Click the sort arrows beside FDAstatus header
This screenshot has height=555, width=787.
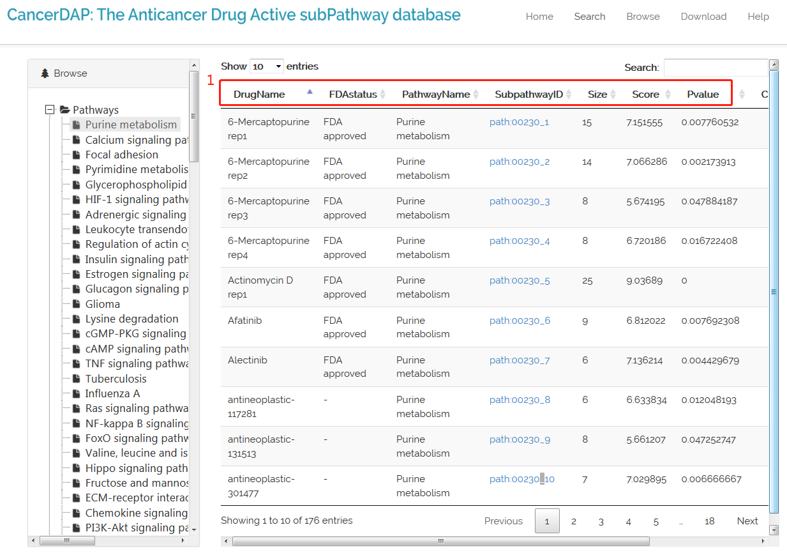(x=383, y=95)
